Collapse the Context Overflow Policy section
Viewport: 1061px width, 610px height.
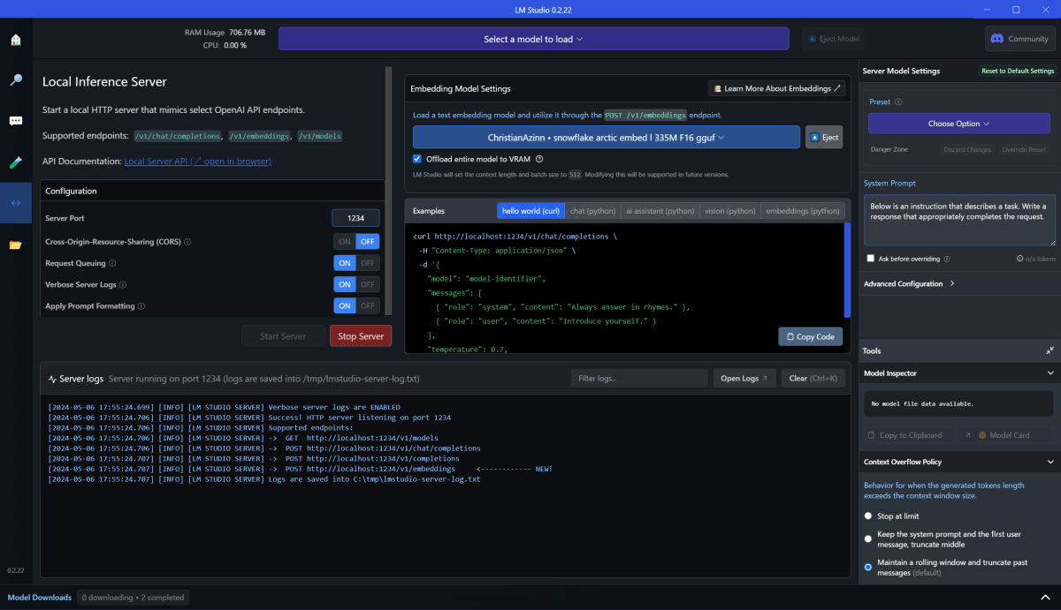(1050, 462)
